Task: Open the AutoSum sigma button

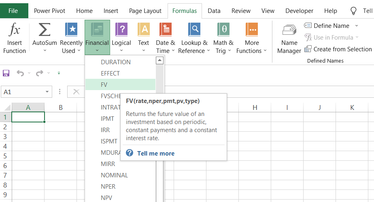Action: point(45,30)
